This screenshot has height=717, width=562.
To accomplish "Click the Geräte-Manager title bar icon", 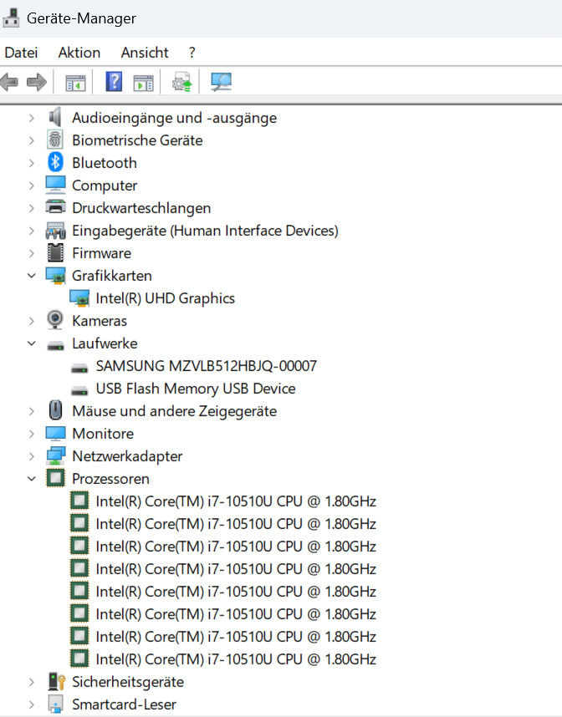I will (11, 18).
